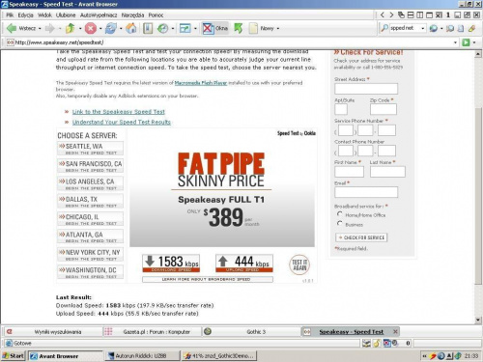Click Understand Your Speed Test Results link
The height and width of the screenshot is (362, 483).
point(122,122)
